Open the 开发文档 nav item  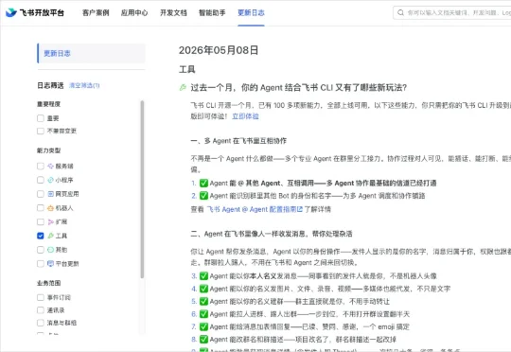coord(173,12)
